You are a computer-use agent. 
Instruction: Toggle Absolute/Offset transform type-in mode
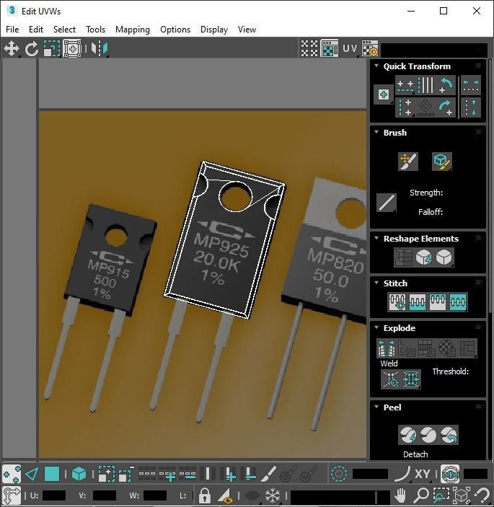(x=12, y=495)
